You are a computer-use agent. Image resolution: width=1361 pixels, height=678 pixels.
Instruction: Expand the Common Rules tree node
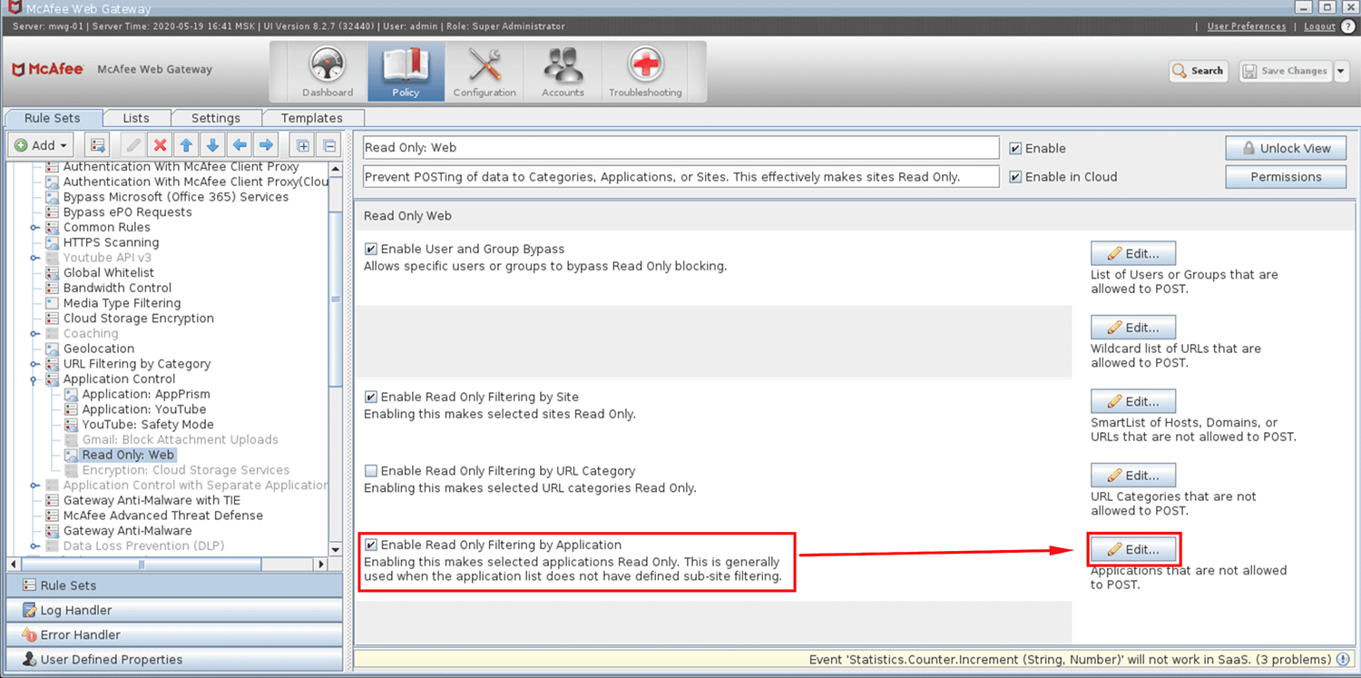(34, 227)
